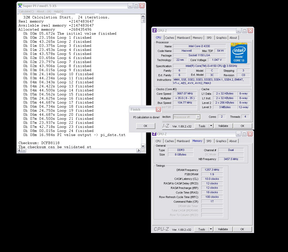The height and width of the screenshot is (252, 288).
Task: Switch to Mainboard tab in lower CPU-Z window
Action: pos(183,141)
